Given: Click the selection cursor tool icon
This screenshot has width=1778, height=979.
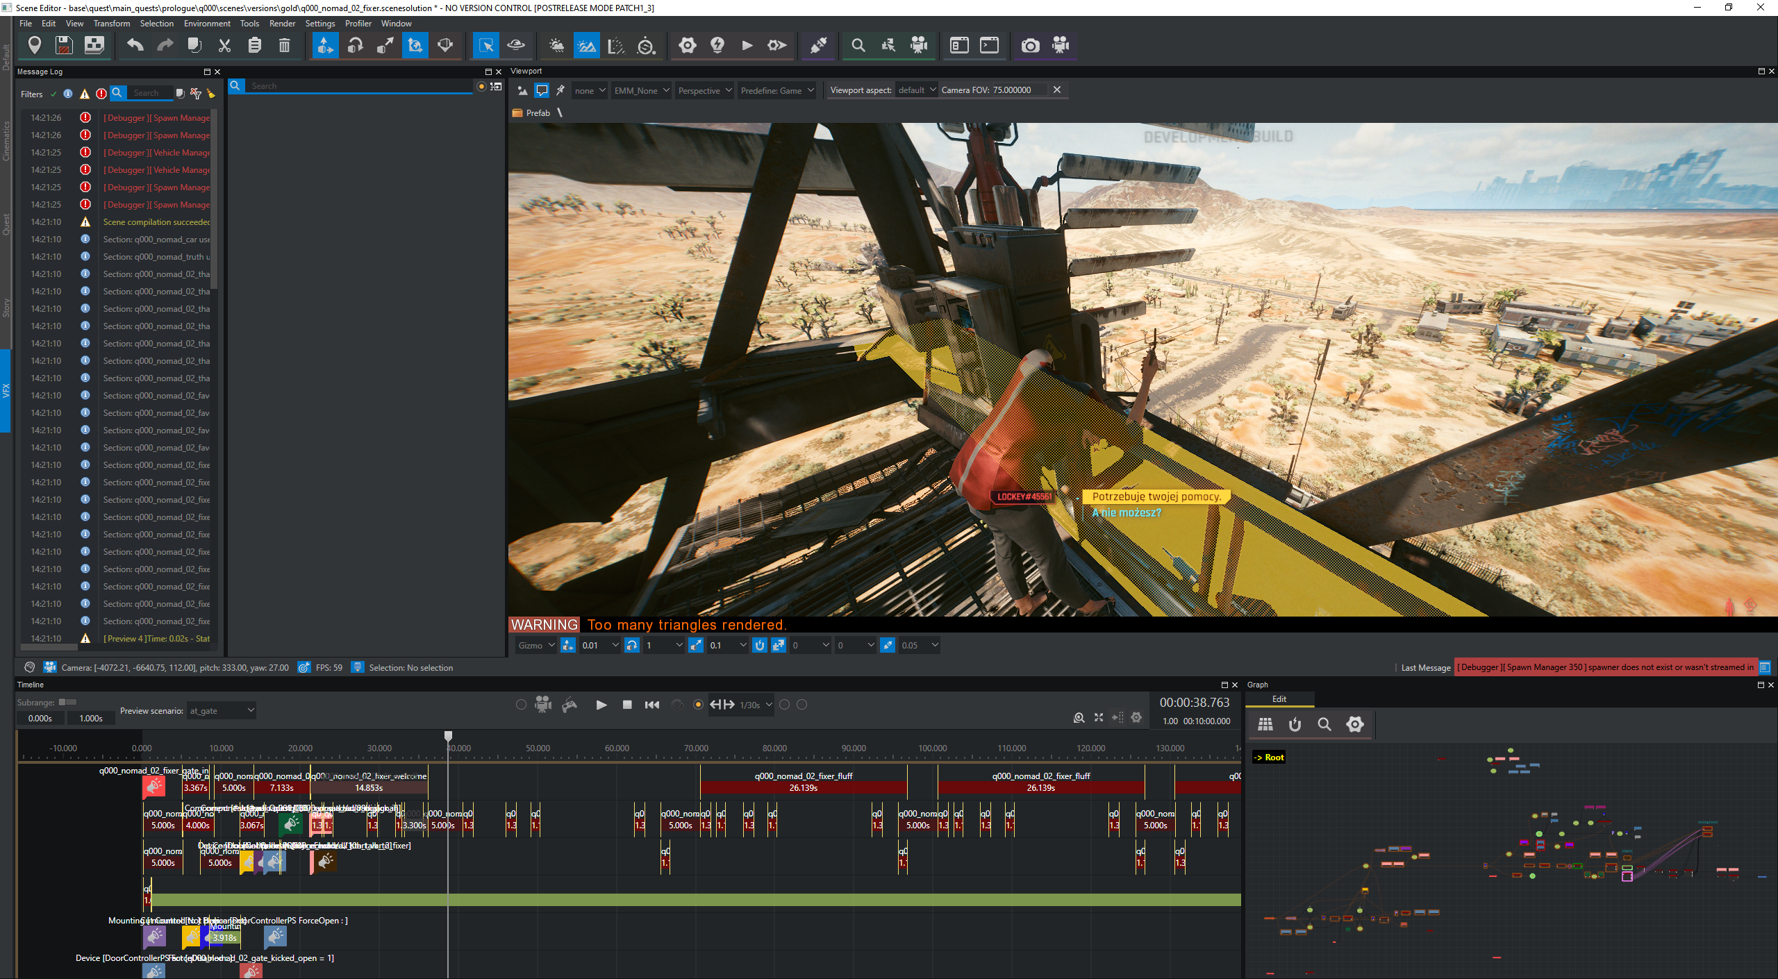Looking at the screenshot, I should coord(486,46).
